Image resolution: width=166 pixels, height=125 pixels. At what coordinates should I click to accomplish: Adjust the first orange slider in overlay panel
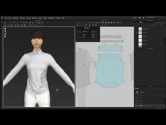pos(85,32)
